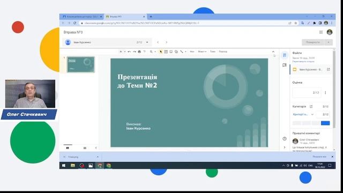Collapse the filmstrip panel arrow
343x193 pixels.
pyautogui.click(x=96, y=148)
